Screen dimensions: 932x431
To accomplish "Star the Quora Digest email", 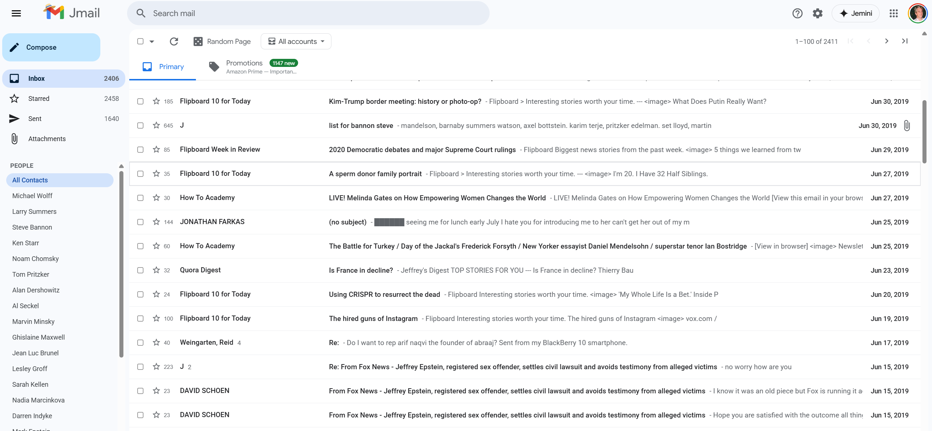I will 156,270.
